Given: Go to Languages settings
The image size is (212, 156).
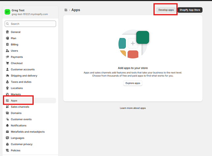Looking at the screenshot, I should [x=30, y=138].
